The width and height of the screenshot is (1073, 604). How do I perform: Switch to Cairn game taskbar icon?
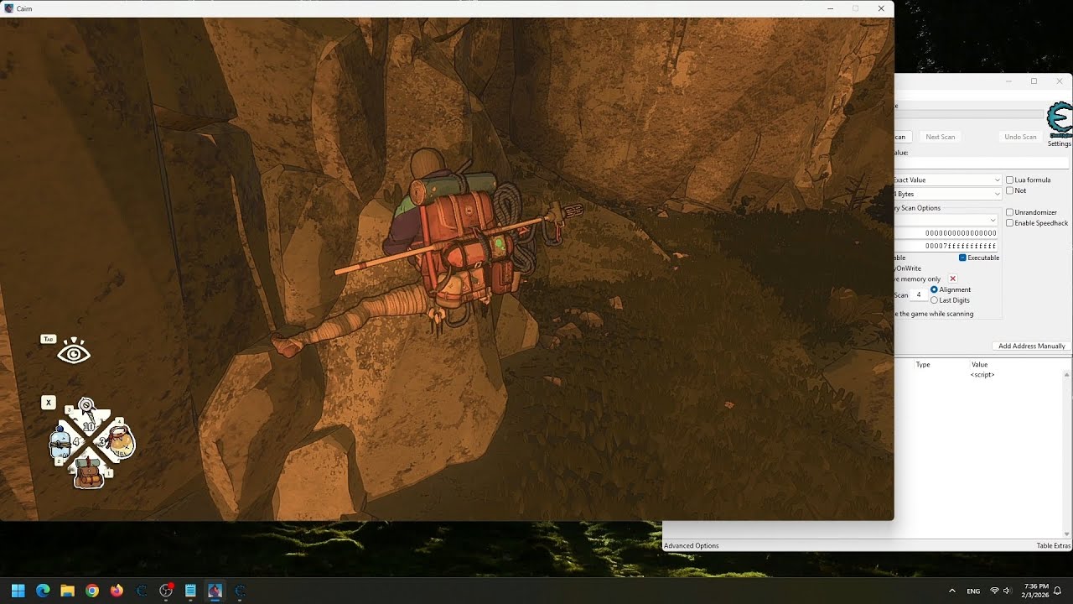215,591
